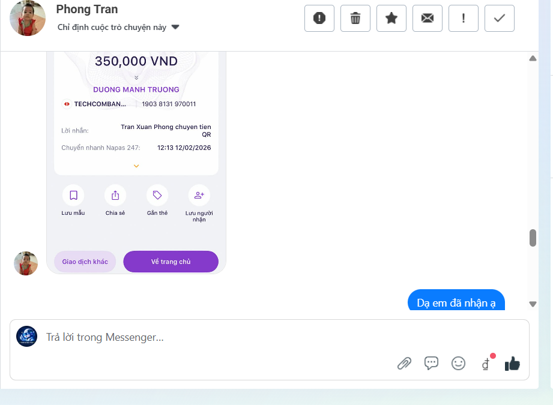Screen dimensions: 553x405
Task: Select Giao dịch khác for another transaction
Action: [85, 262]
